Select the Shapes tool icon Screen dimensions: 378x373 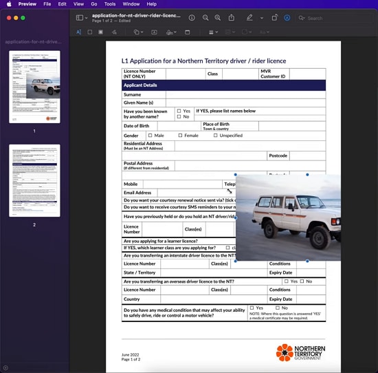click(136, 32)
